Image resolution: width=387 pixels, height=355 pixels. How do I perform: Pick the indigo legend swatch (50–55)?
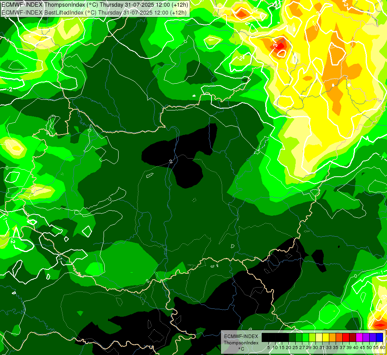click(373, 337)
